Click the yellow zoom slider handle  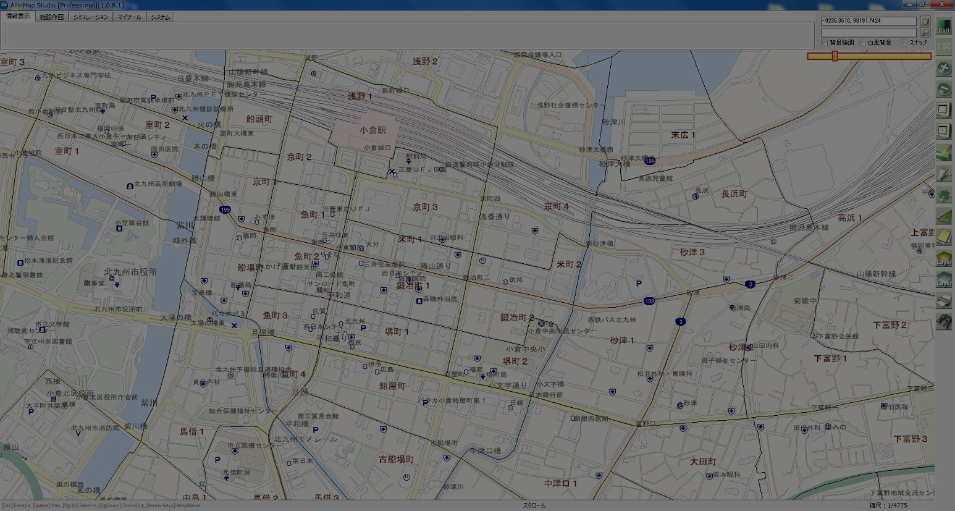(x=835, y=56)
